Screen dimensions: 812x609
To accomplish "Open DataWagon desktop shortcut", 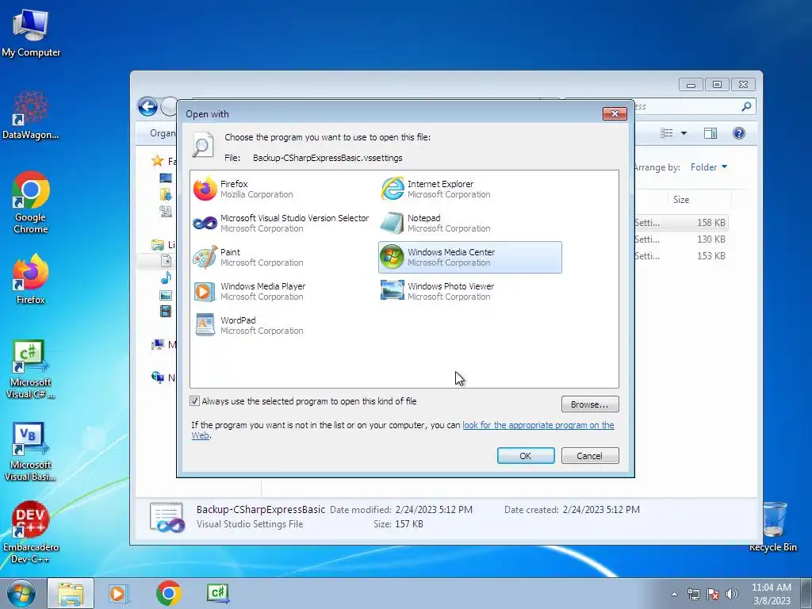I will (x=31, y=115).
